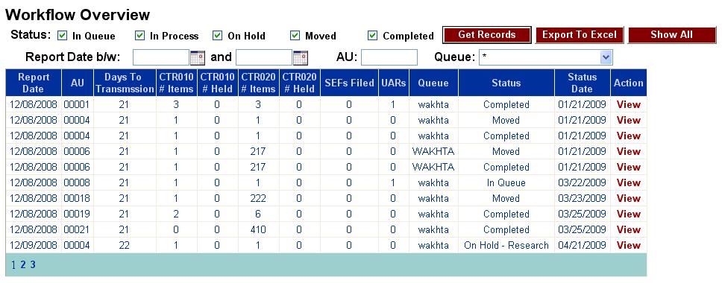Image resolution: width=722 pixels, height=283 pixels.
Task: View the AU 00019 Completed record
Action: point(629,214)
